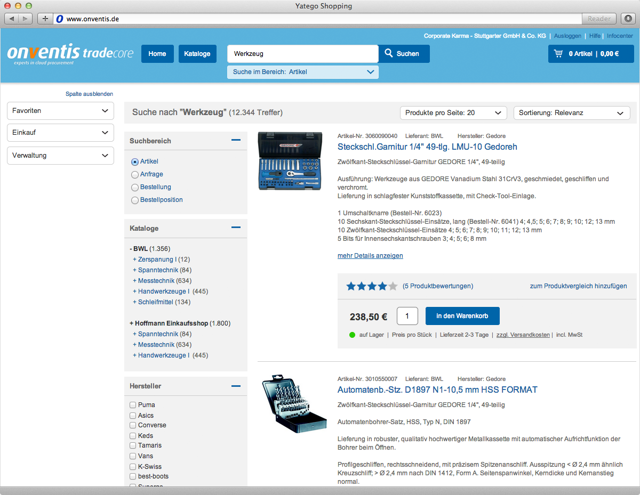Click the Werkzeug search input field
This screenshot has width=640, height=495.
pos(303,54)
